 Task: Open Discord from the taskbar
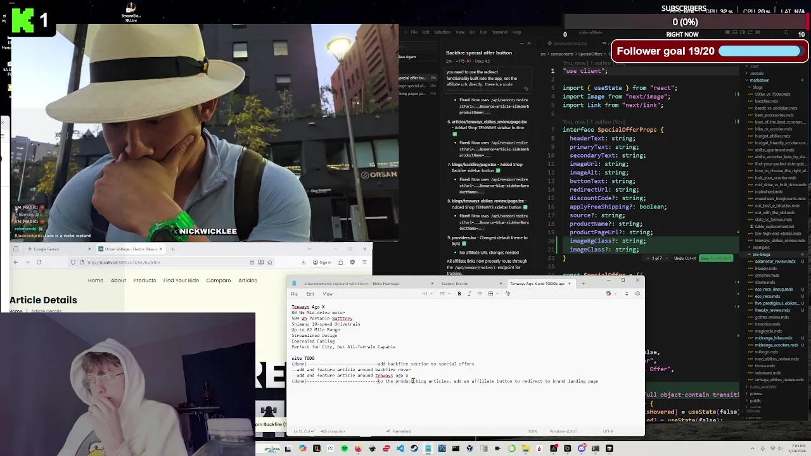(582, 448)
